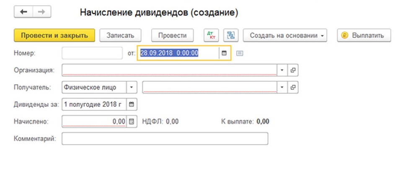Open document structure icon in toolbar
Viewport: 408px width, 175px height.
(230, 36)
